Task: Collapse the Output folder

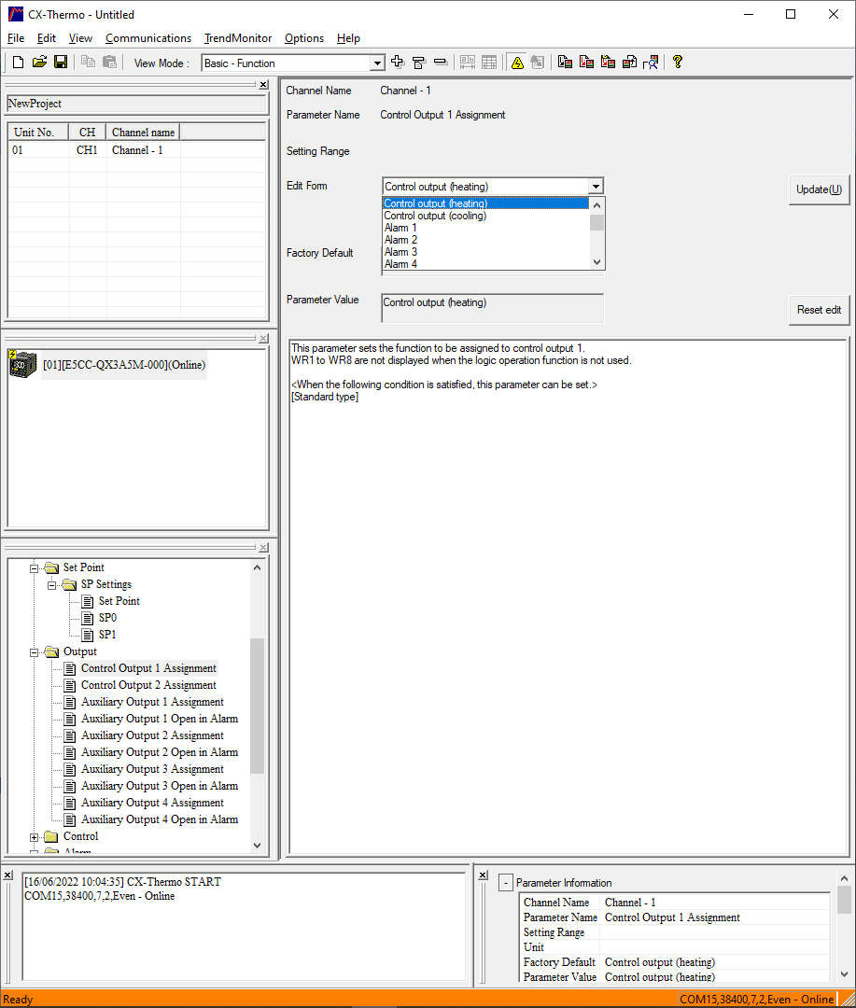Action: pyautogui.click(x=35, y=651)
